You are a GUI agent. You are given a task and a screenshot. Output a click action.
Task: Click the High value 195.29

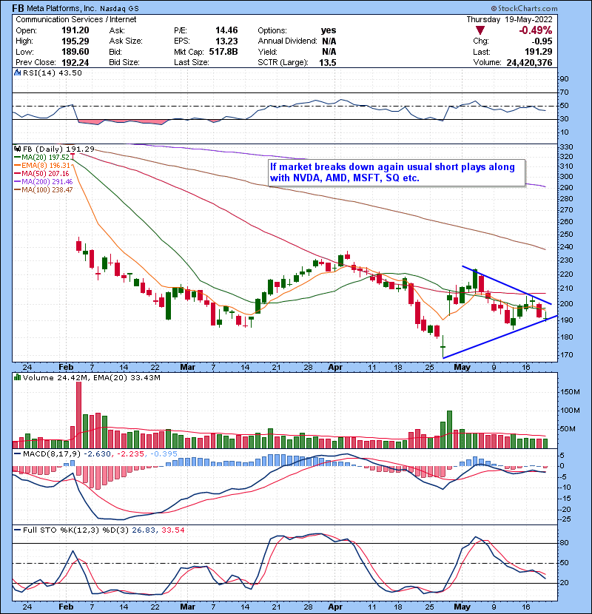[75, 41]
